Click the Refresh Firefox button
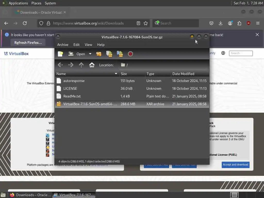 coord(28,43)
